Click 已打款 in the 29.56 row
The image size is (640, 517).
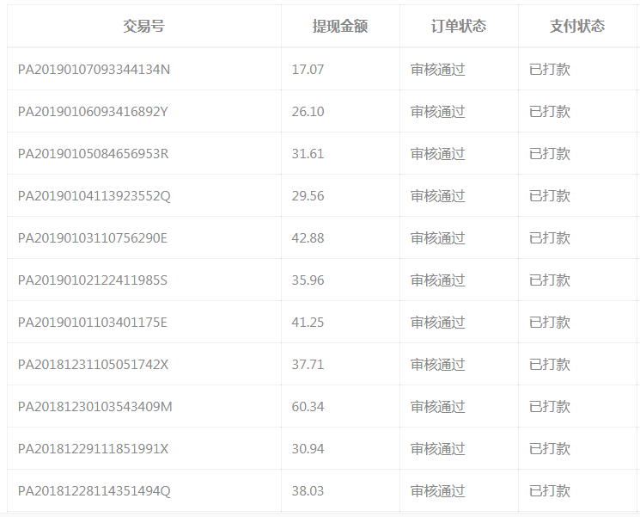(x=550, y=196)
